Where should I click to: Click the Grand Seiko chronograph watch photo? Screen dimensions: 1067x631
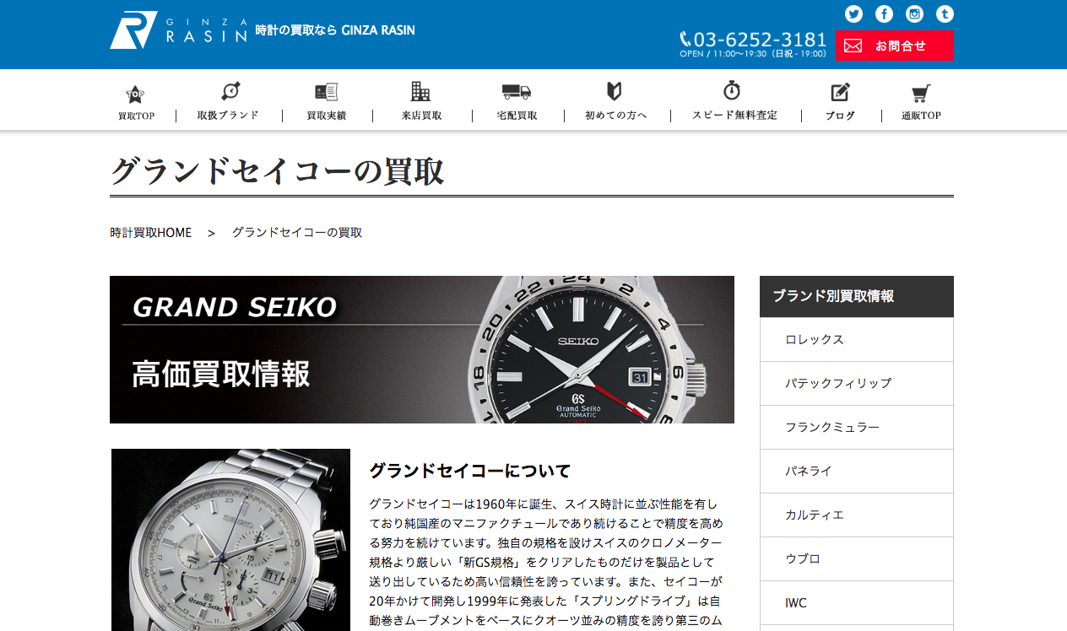[230, 540]
